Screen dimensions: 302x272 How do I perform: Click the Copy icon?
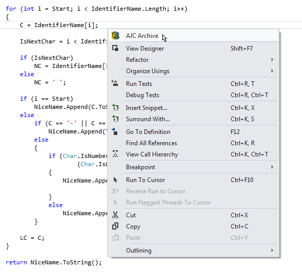coord(115,226)
